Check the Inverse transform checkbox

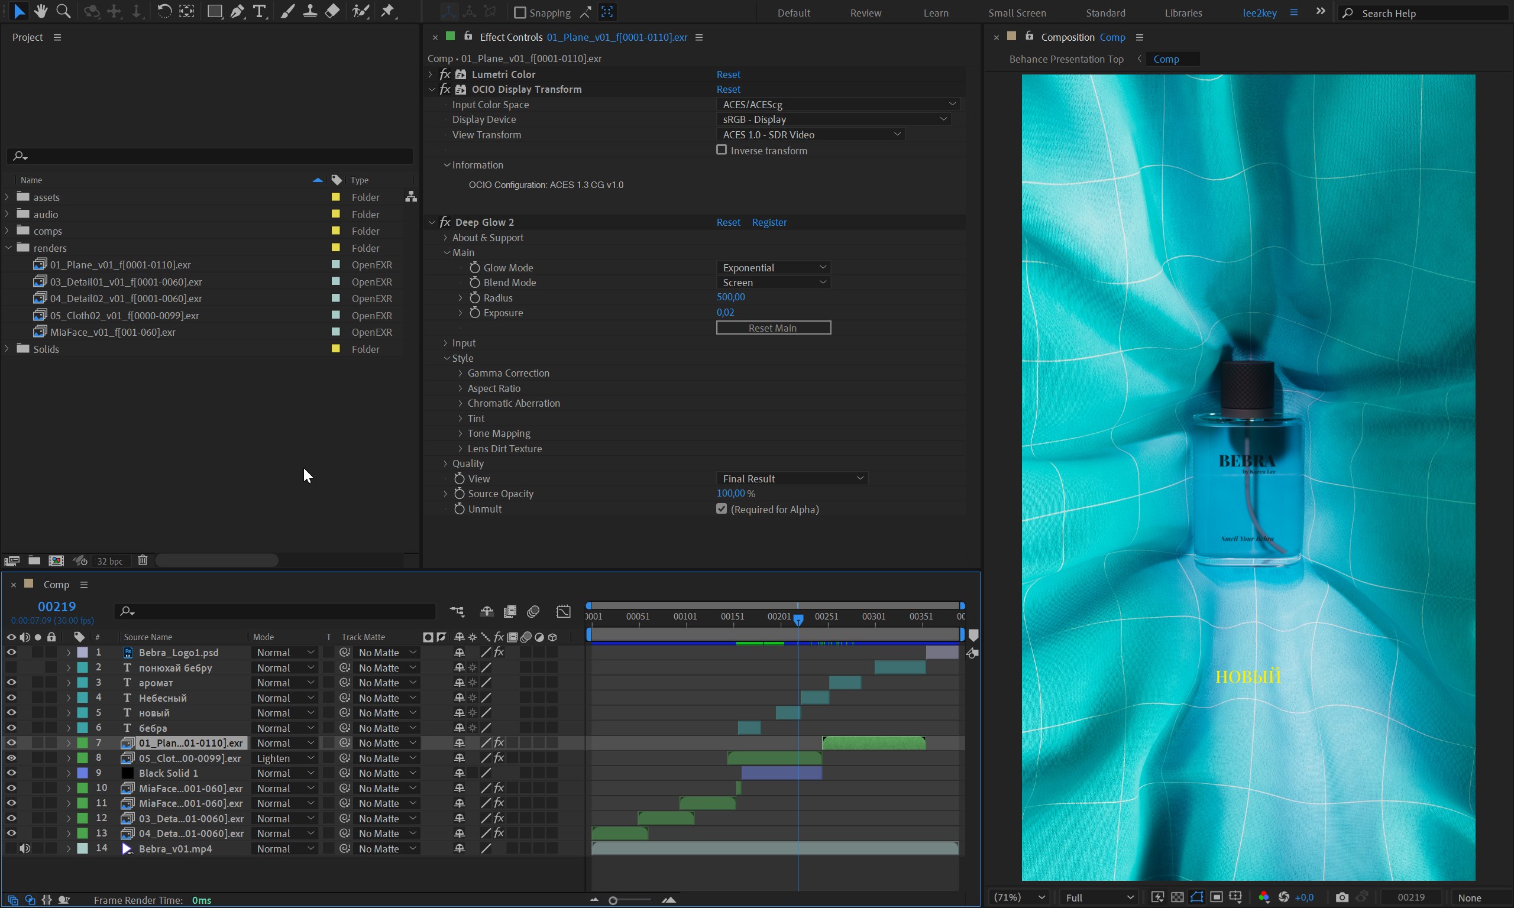722,150
